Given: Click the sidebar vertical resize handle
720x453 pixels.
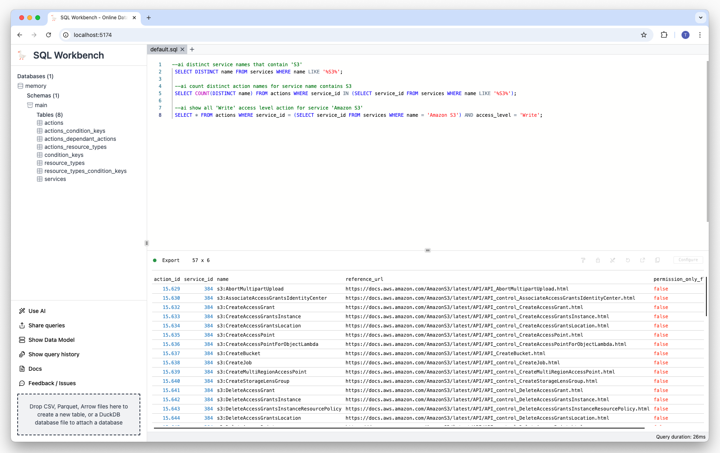Looking at the screenshot, I should click(x=147, y=243).
